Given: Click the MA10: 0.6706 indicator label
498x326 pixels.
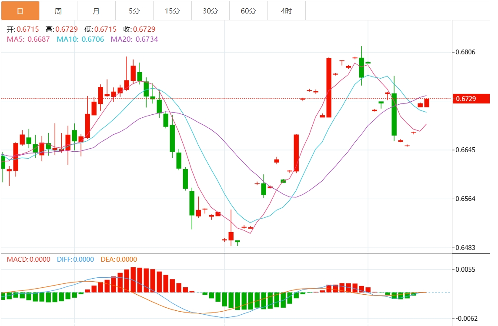Looking at the screenshot, I should [x=80, y=40].
